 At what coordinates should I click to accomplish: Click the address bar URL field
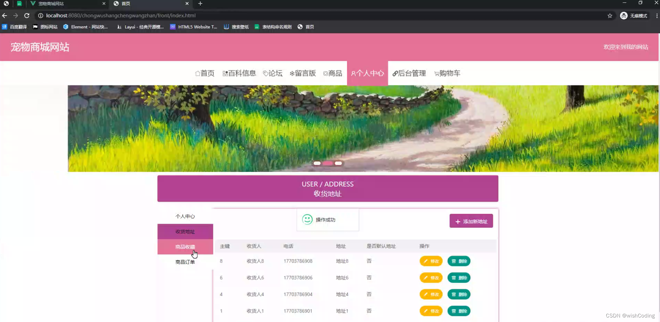click(x=322, y=16)
